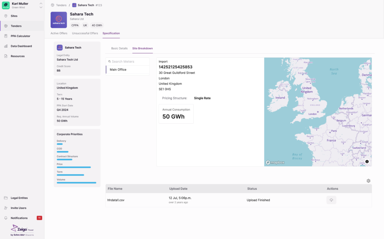The height and width of the screenshot is (239, 384).
Task: Click the 5 - 15 Years term value
Action: [x=64, y=99]
